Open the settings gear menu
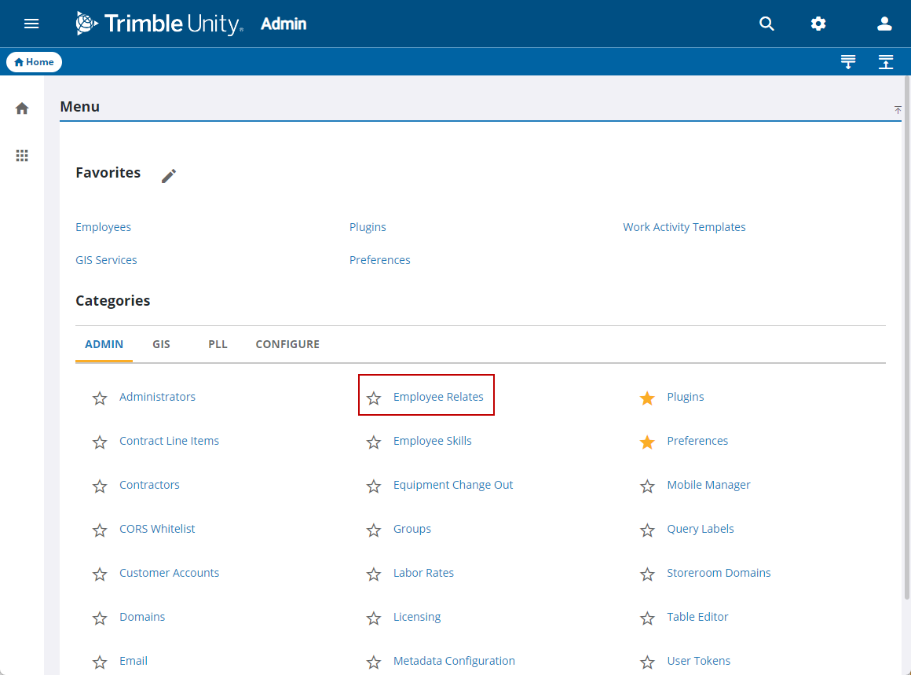This screenshot has width=911, height=675. point(818,24)
